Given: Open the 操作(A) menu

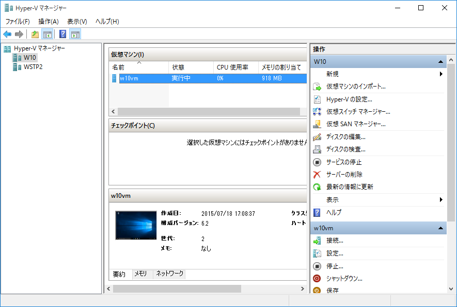Looking at the screenshot, I should tap(49, 22).
